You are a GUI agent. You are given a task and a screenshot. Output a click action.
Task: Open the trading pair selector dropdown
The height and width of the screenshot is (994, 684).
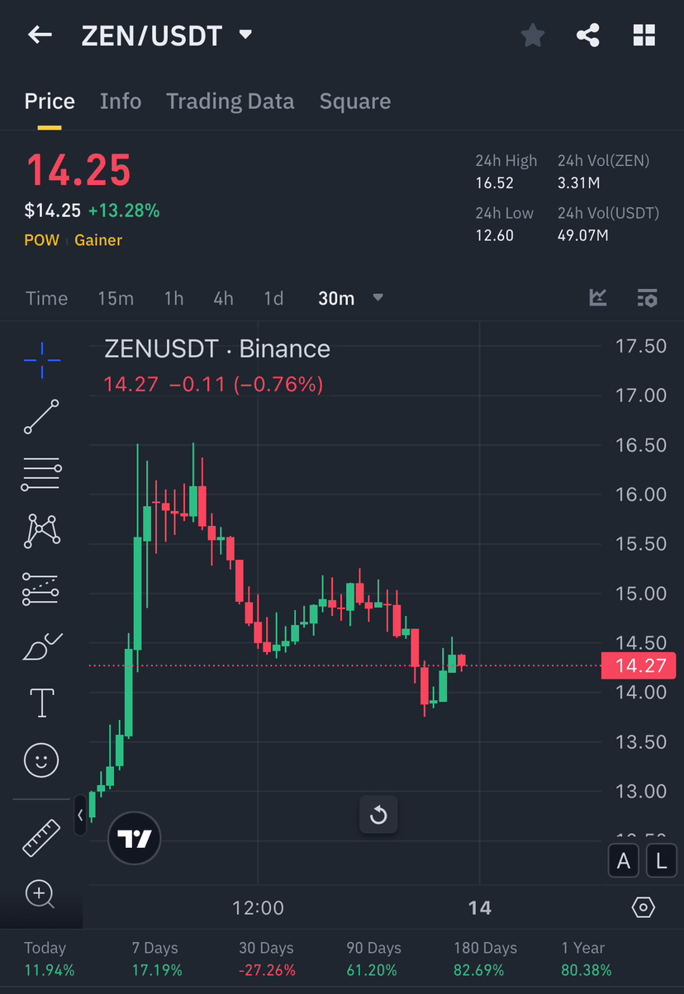pyautogui.click(x=245, y=35)
